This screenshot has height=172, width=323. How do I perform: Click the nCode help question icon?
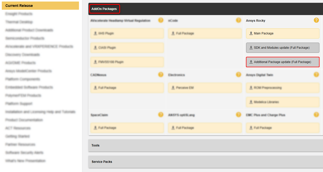click(238, 20)
